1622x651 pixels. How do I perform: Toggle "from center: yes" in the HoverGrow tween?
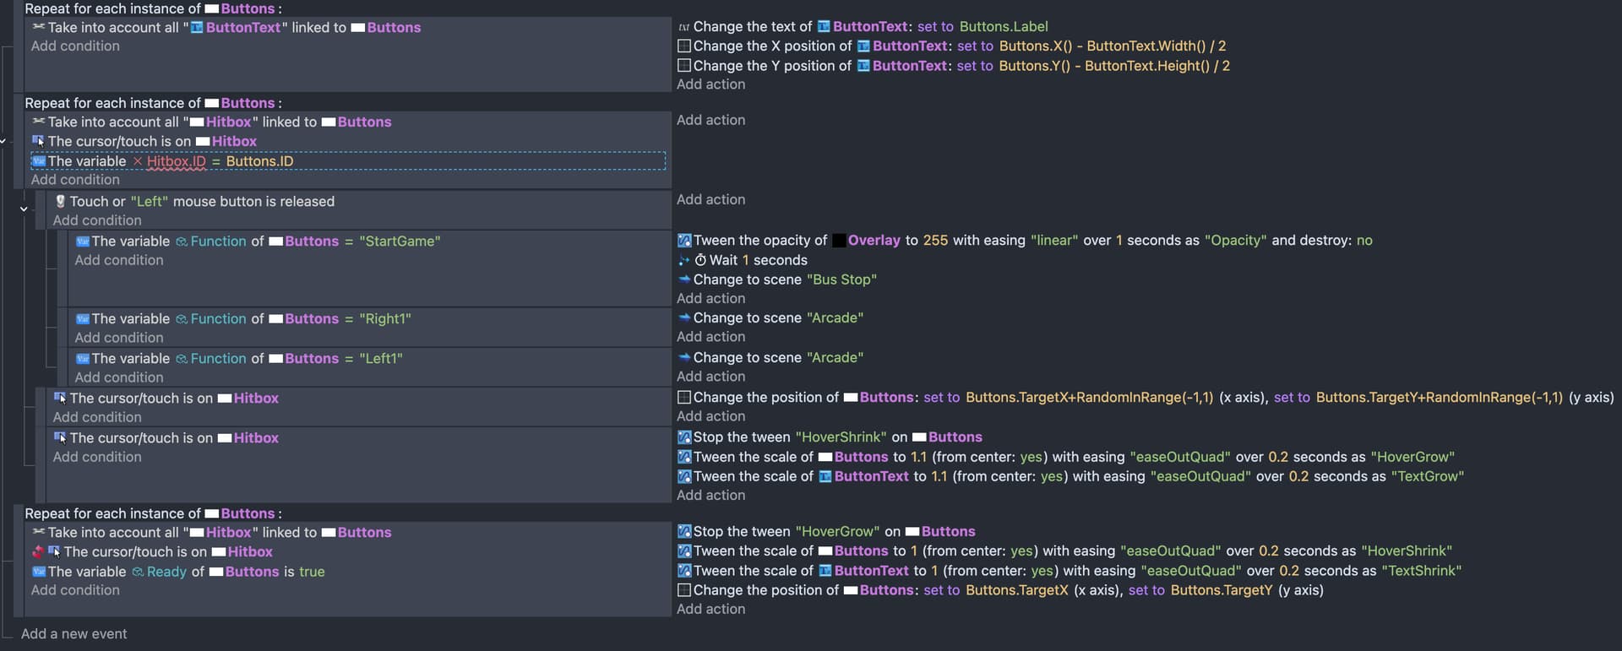(x=1031, y=457)
